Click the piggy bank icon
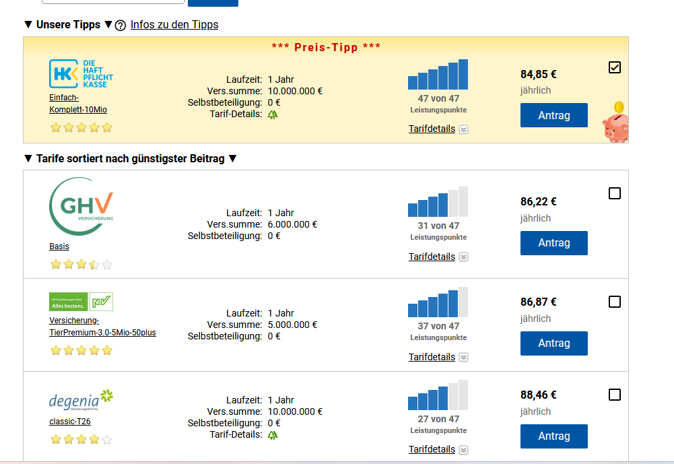The image size is (674, 464). (x=616, y=125)
